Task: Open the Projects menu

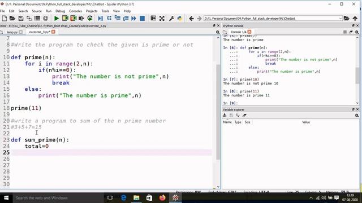Action: click(x=92, y=11)
